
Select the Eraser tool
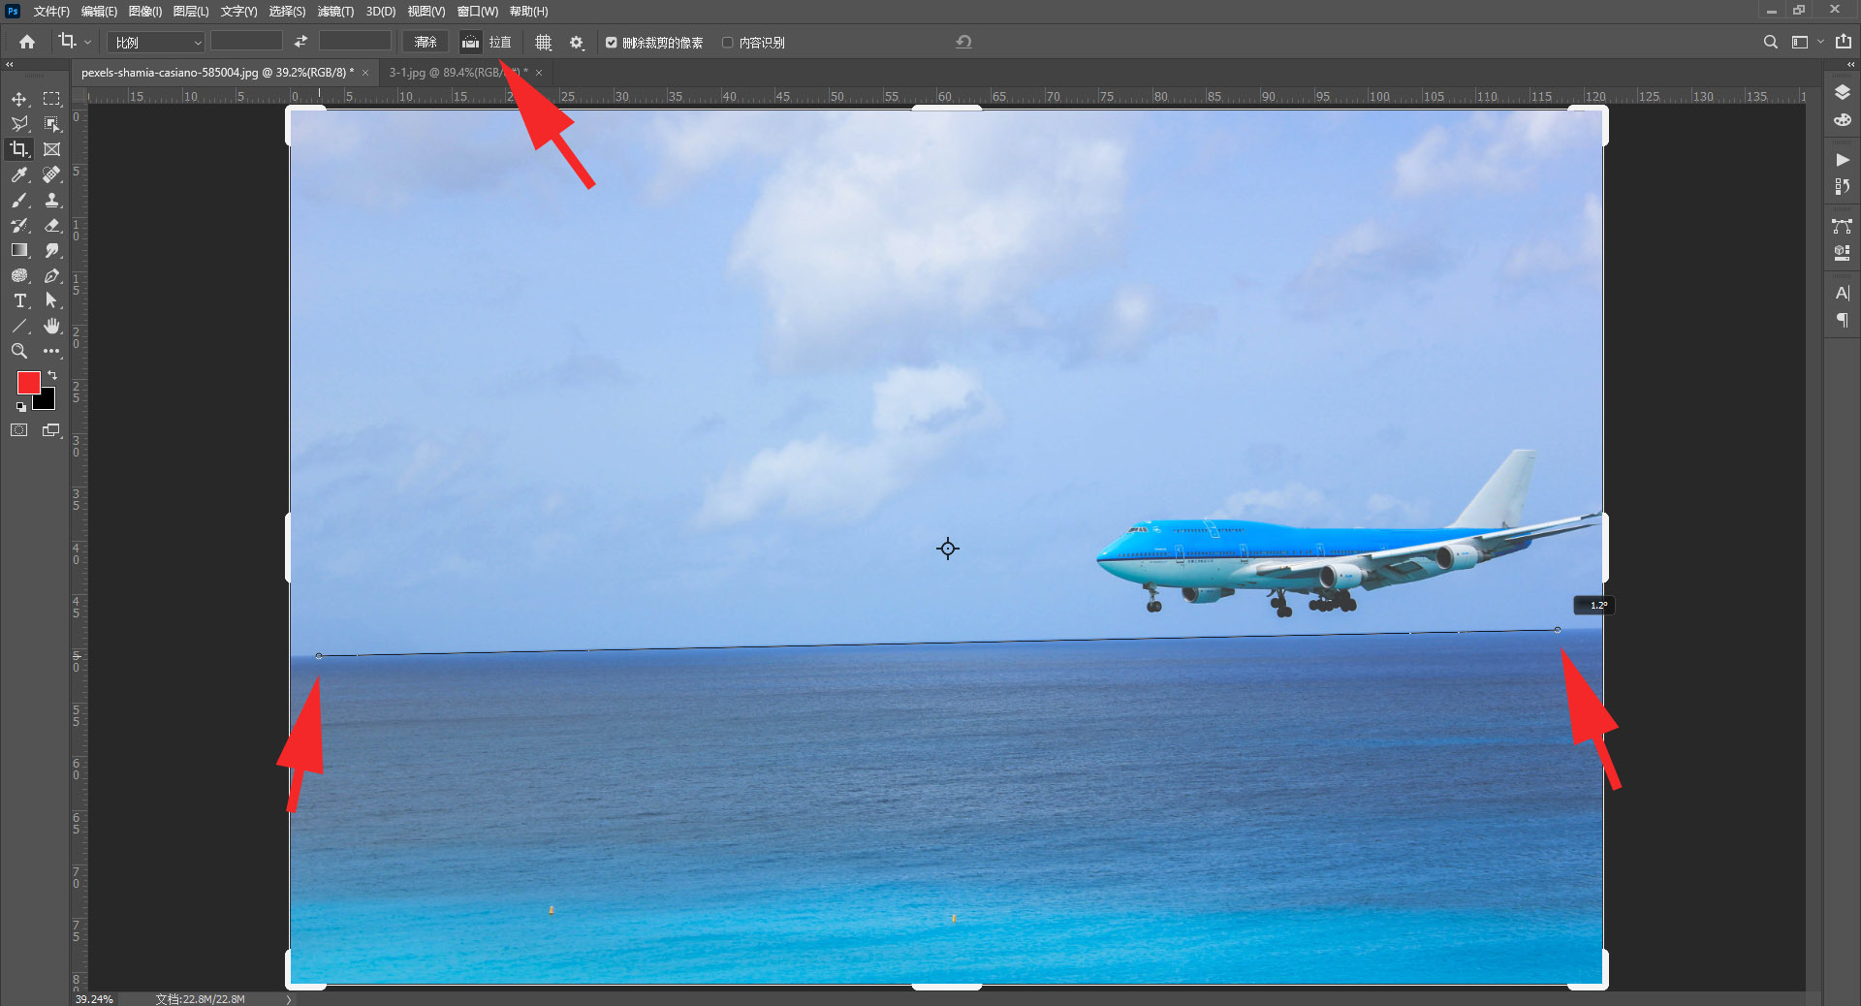point(52,225)
